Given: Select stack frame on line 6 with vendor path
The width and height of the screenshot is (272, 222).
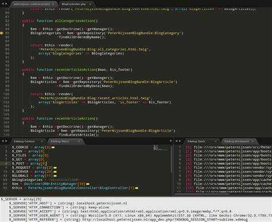Looking at the screenshot, I should tap(228, 168).
